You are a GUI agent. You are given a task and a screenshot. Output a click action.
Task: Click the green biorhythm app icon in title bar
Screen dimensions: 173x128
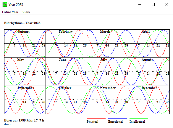point(5,4)
